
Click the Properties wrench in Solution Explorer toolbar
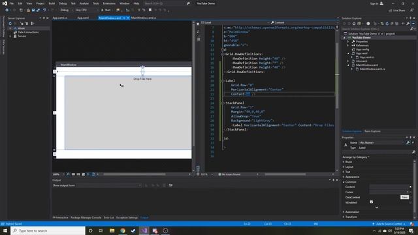click(x=408, y=23)
